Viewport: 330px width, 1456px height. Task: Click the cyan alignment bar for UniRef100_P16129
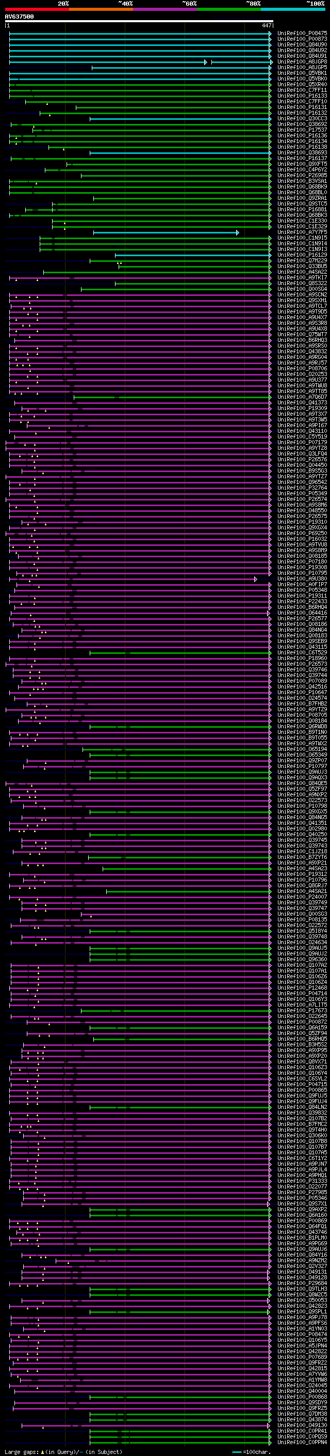pyautogui.click(x=193, y=255)
